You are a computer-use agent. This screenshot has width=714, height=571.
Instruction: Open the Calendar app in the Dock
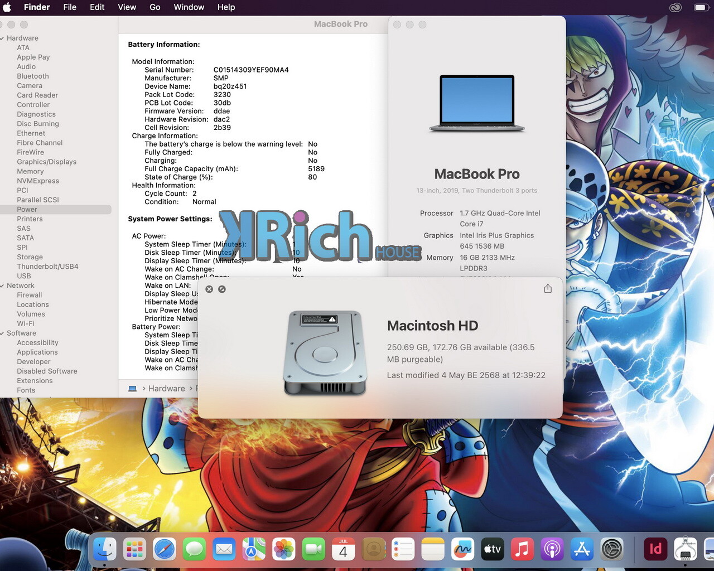point(344,550)
